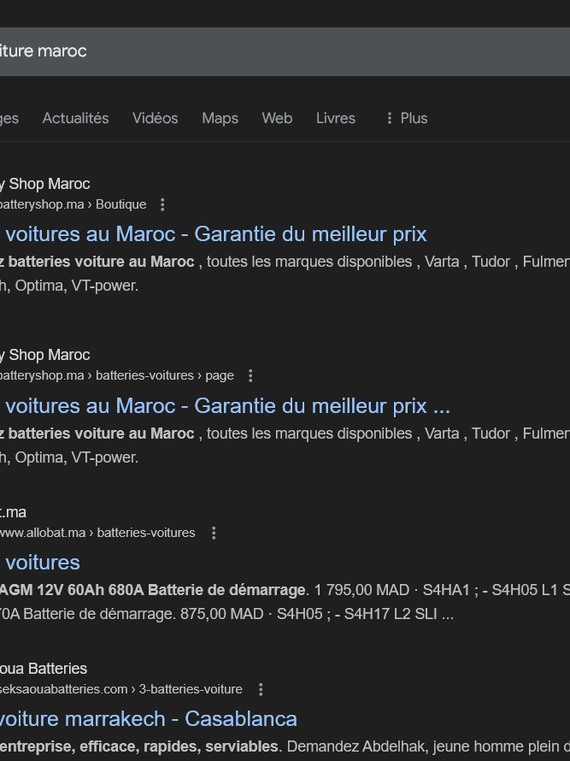Open three-dot menu for seksaouabatteries.com result
This screenshot has width=570, height=761.
(x=261, y=690)
